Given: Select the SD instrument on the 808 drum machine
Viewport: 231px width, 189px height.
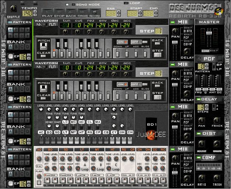Looking at the screenshot, I should click(57, 132).
